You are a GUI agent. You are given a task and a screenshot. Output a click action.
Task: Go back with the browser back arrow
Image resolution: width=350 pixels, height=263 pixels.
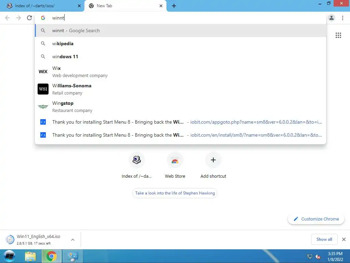point(8,18)
